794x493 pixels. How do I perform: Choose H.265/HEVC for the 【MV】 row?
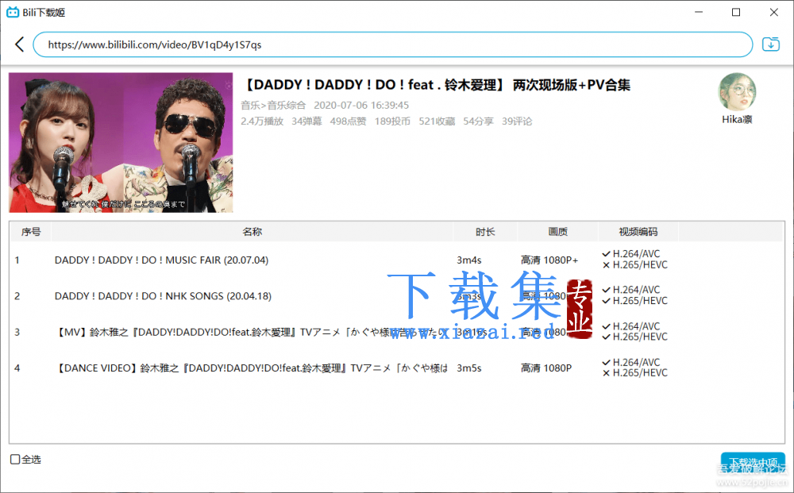(x=635, y=337)
